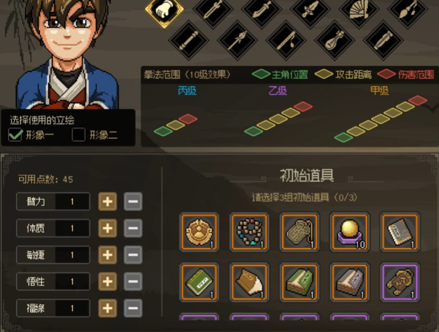Image resolution: width=439 pixels, height=332 pixels.
Task: Click the character portrait image
Action: point(67,54)
